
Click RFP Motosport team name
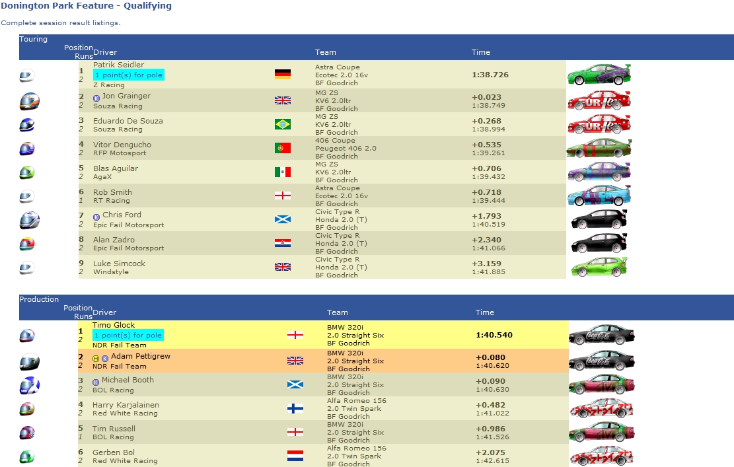point(120,153)
